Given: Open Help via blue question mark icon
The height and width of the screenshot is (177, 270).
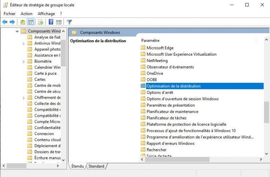Looking at the screenshot, I should click(51, 22).
